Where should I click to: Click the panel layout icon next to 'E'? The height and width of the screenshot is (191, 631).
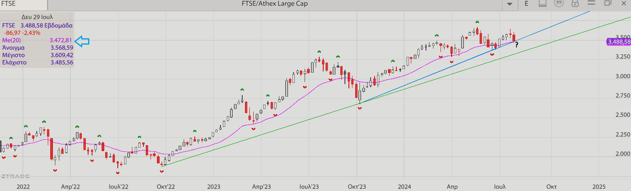pos(542,3)
